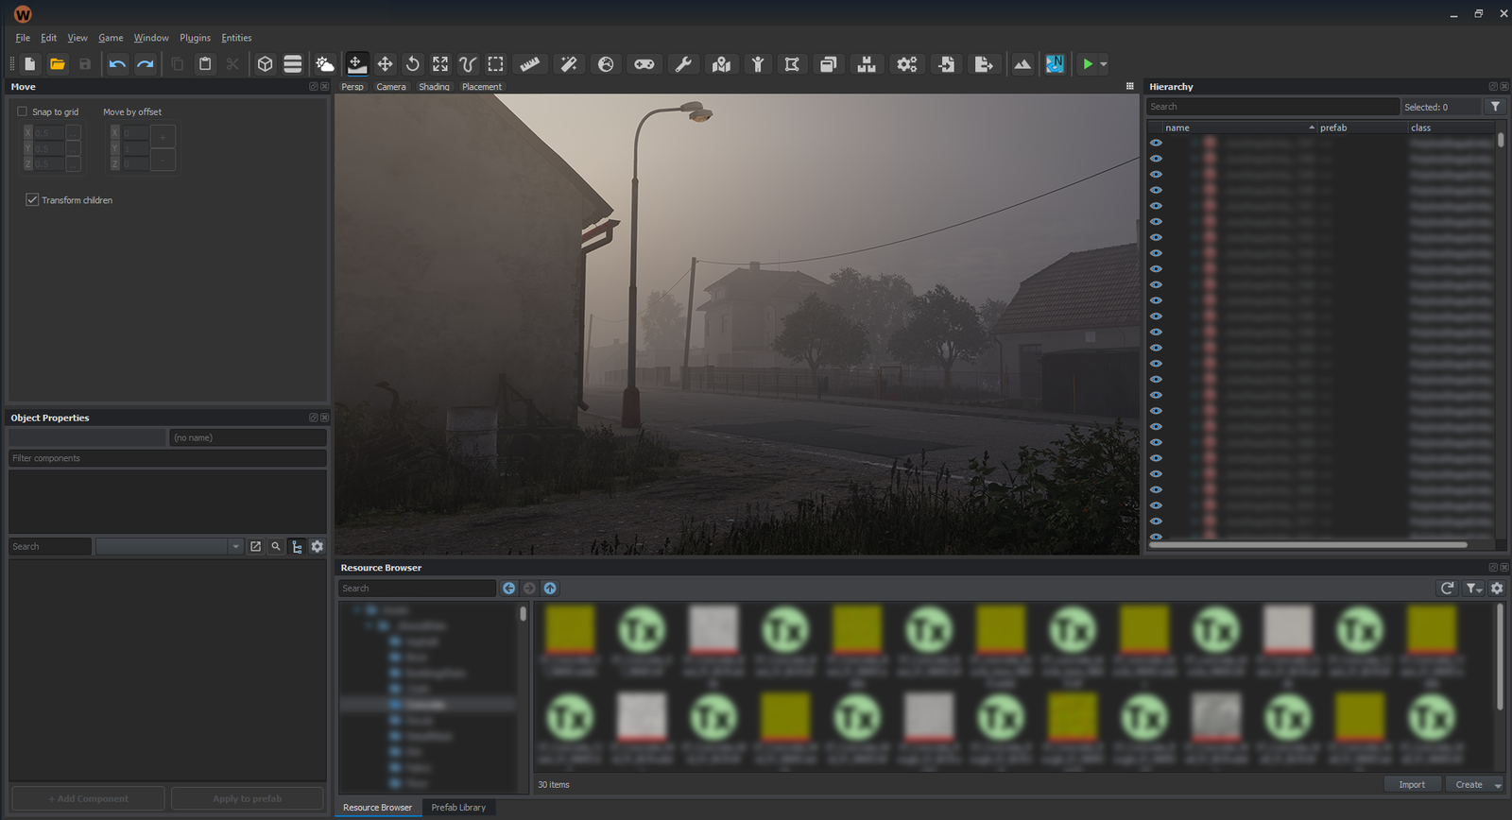Viewport: 1512px width, 820px height.
Task: Open combo box beside Object Properties search
Action: tap(169, 547)
